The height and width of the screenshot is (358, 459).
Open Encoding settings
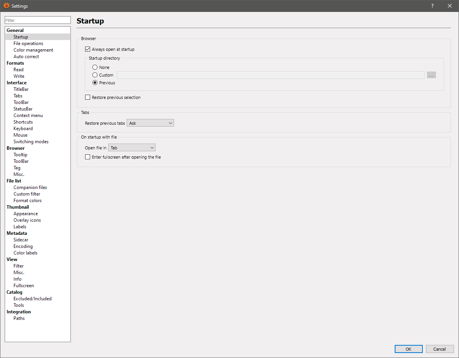click(23, 246)
